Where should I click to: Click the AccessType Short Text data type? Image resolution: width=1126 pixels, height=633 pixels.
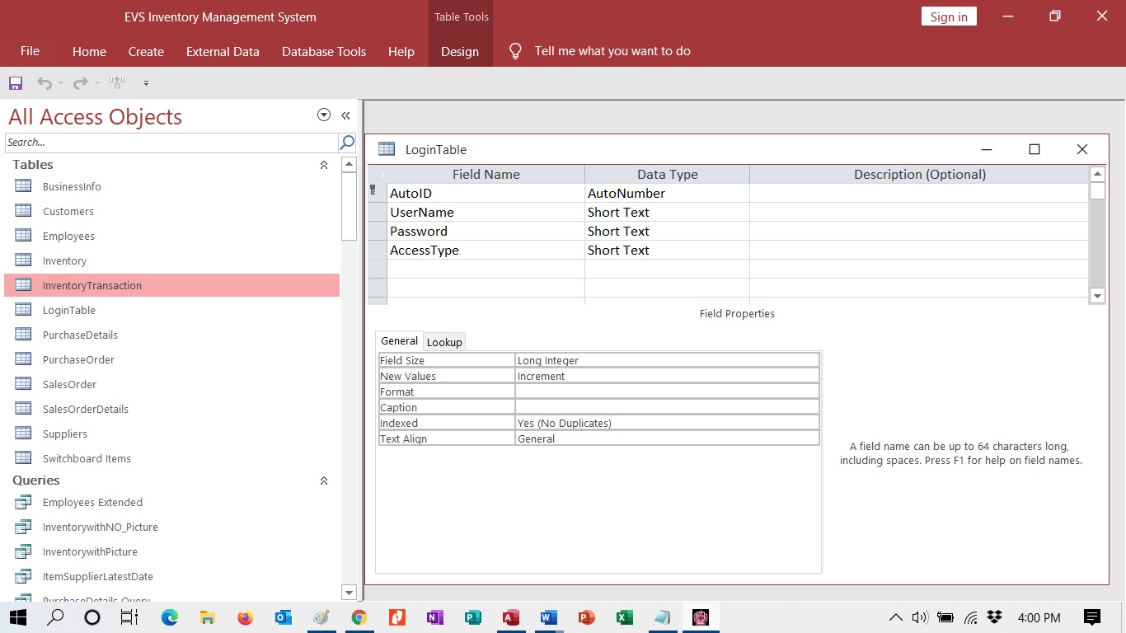667,250
